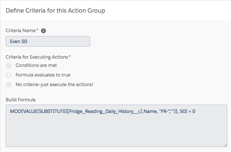Click the SUBSTITUTE function in the formula
The width and height of the screenshot is (231, 152).
tap(52, 111)
